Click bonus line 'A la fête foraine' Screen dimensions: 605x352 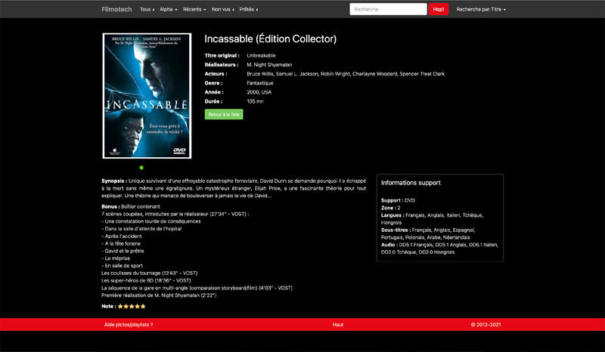tap(121, 244)
